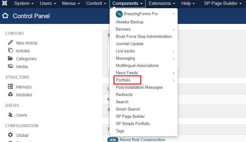Screen dimensions: 246x142
Task: Click the Modules cube icon
Action: point(10,94)
